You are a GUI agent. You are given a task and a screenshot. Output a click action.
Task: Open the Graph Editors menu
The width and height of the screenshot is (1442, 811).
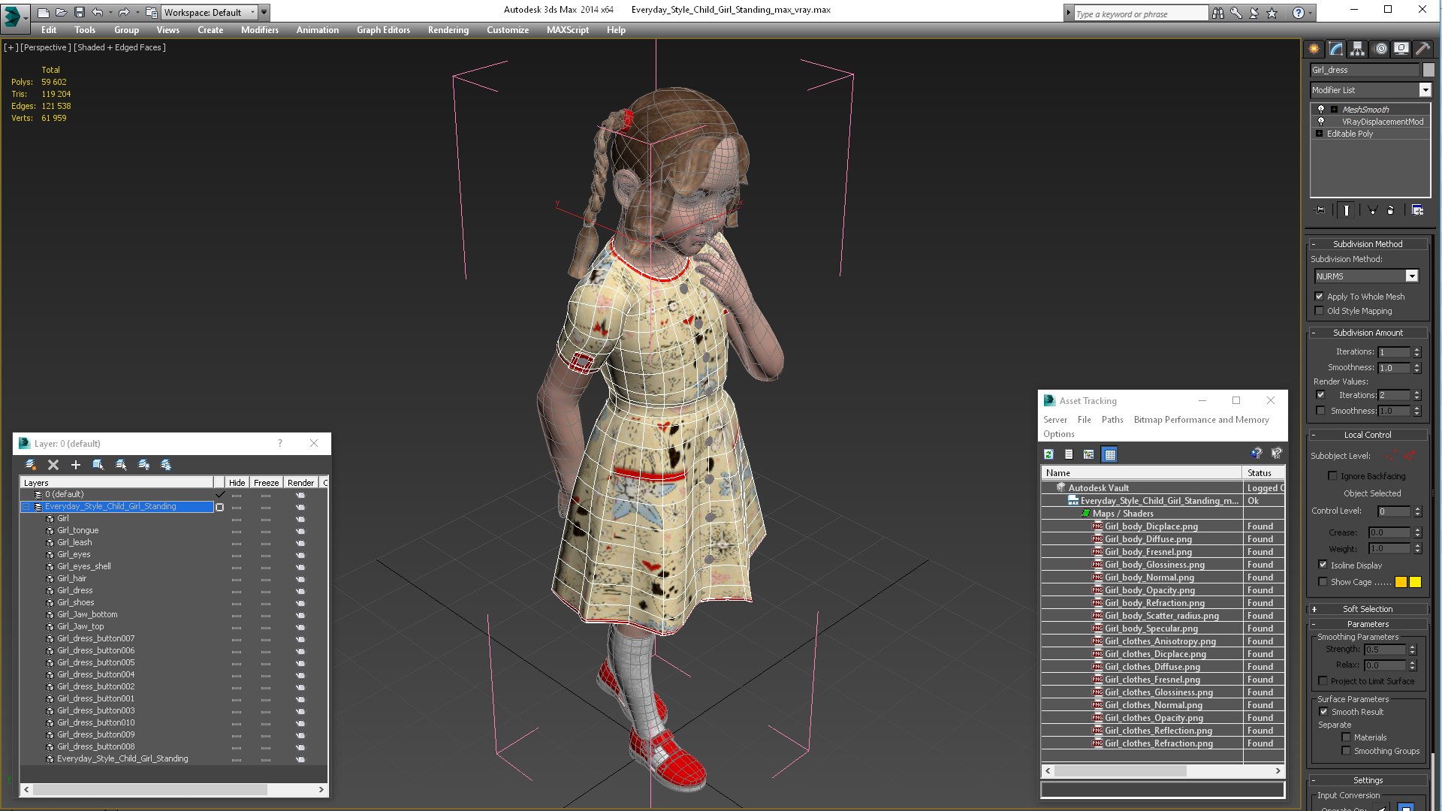pyautogui.click(x=383, y=30)
